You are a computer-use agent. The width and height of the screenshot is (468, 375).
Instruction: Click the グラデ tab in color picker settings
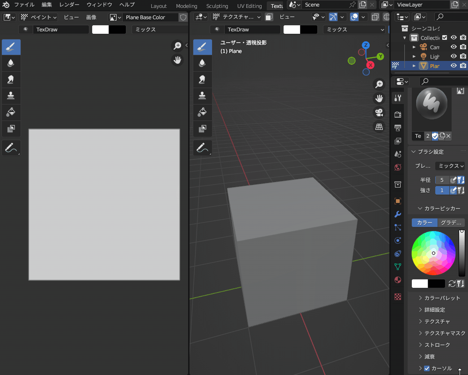pos(450,222)
